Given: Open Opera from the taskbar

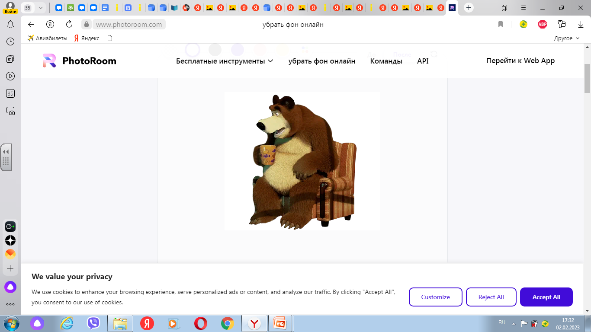Looking at the screenshot, I should [x=200, y=323].
